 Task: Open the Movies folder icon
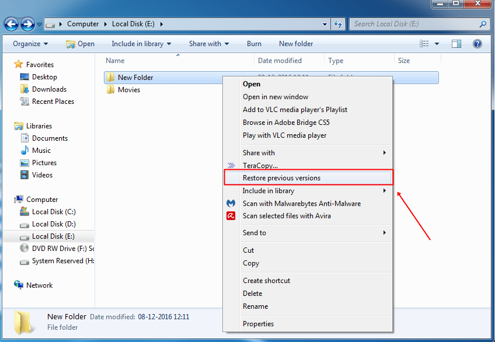[111, 90]
